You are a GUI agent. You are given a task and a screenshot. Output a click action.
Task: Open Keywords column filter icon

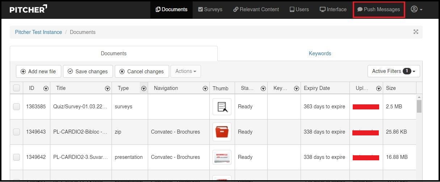(297, 88)
